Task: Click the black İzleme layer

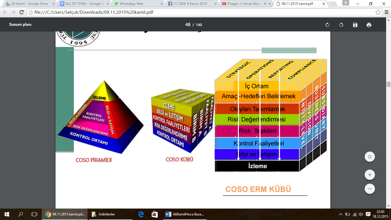Action: click(x=258, y=166)
